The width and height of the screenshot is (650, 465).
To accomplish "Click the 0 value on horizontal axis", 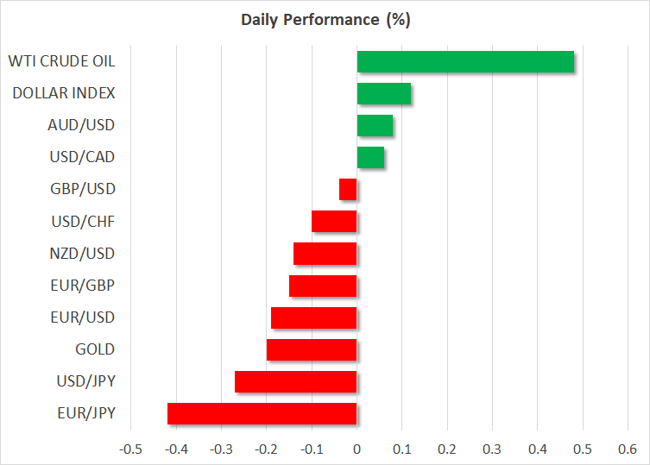I will [x=357, y=449].
